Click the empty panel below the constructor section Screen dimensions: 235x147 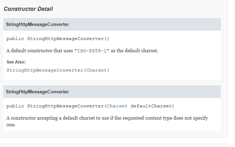tap(114, 145)
